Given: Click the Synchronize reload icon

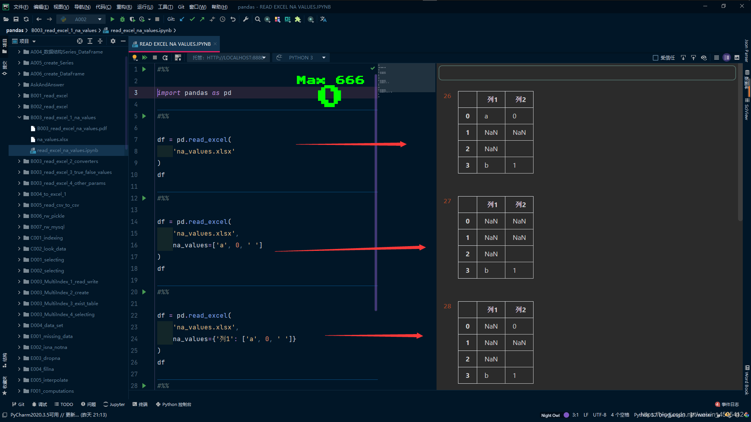Looking at the screenshot, I should [x=26, y=19].
